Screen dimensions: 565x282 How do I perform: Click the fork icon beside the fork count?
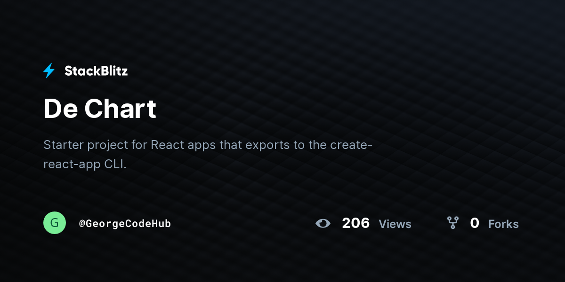(x=452, y=223)
